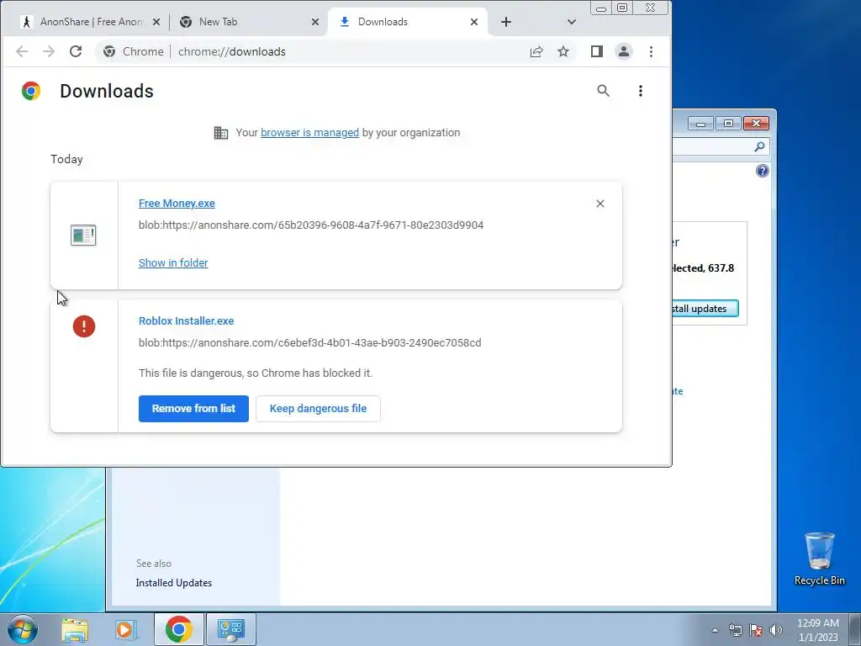Screen dimensions: 861x646
Task: Click Install updates button in background window
Action: (705, 309)
